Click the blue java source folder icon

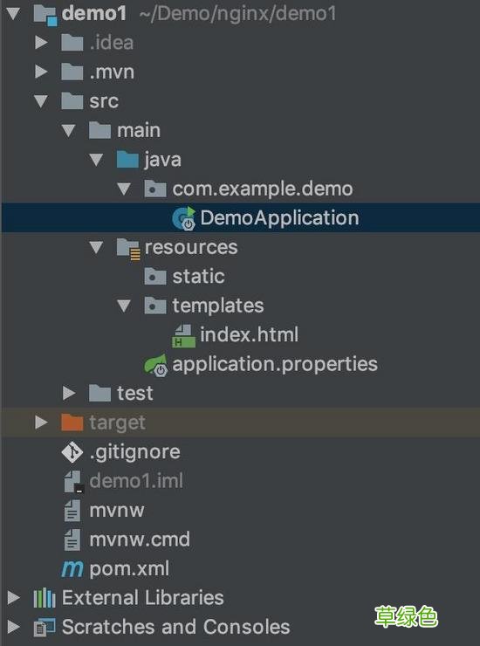coord(127,160)
